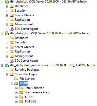Expand Security under dbi_shaby\titi
97x106 pixels.
[7, 11]
